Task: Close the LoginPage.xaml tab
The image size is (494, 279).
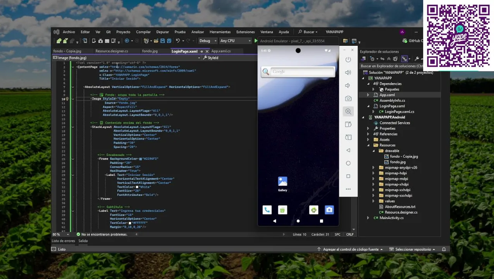Action: [x=207, y=51]
